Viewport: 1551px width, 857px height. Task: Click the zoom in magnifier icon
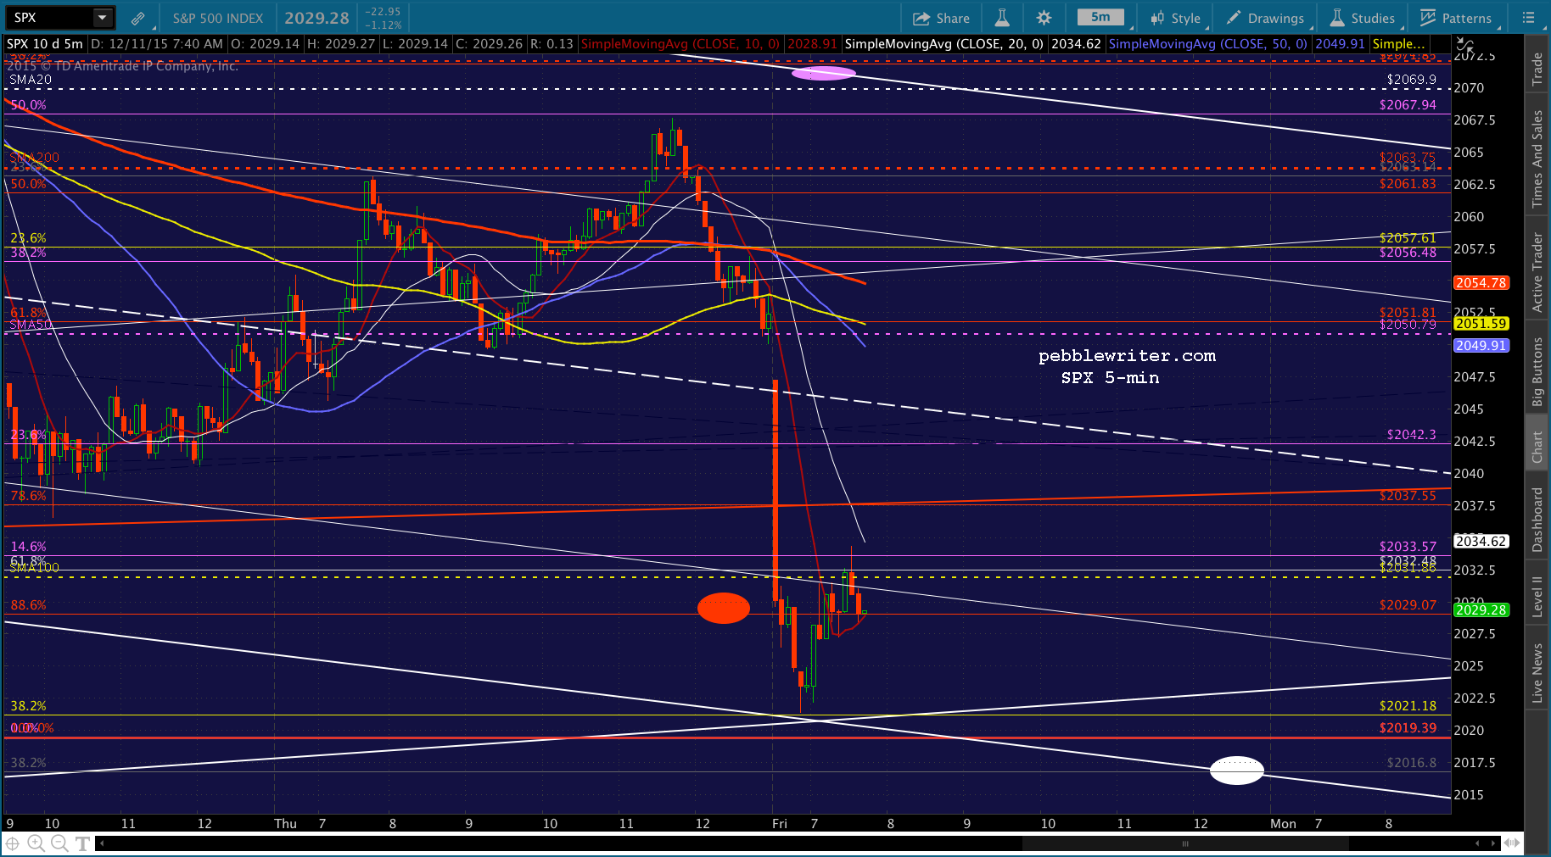point(36,843)
